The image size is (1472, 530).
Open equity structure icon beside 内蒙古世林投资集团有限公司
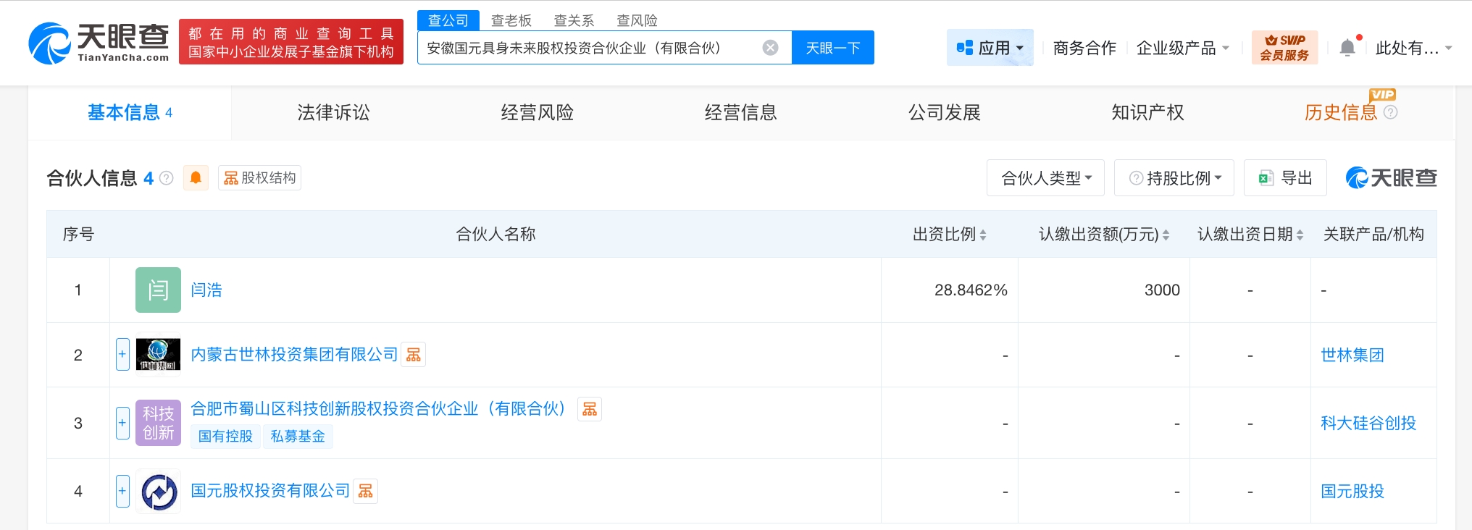(414, 355)
